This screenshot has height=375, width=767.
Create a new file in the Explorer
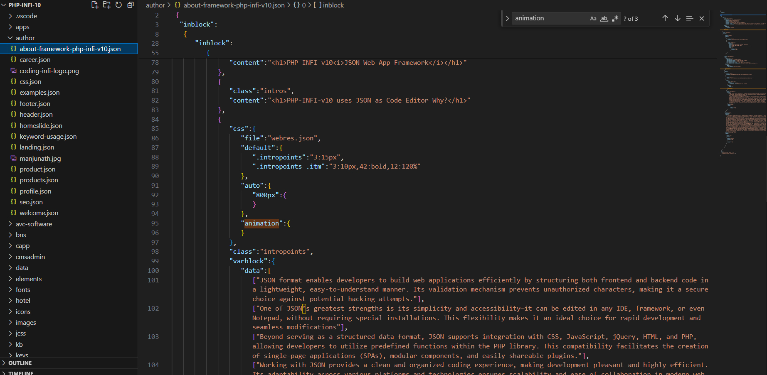coord(95,5)
